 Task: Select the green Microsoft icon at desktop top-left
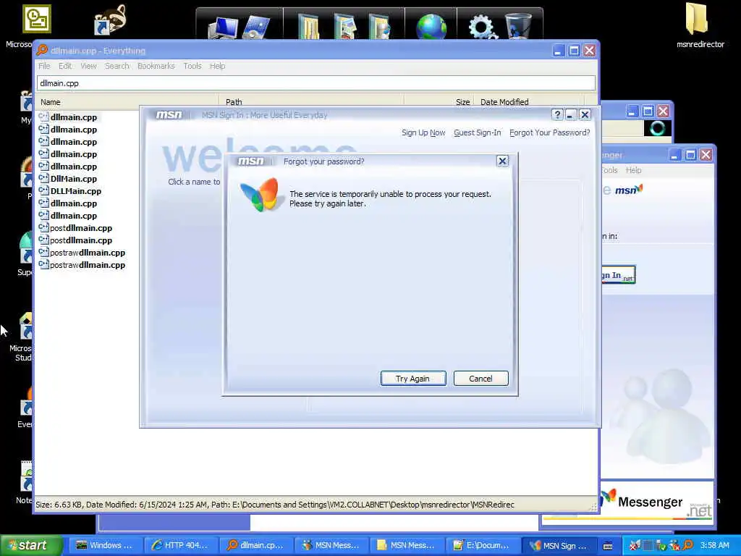click(36, 19)
